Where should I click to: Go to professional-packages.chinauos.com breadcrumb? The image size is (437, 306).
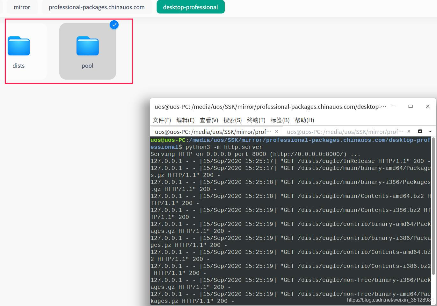pyautogui.click(x=97, y=7)
